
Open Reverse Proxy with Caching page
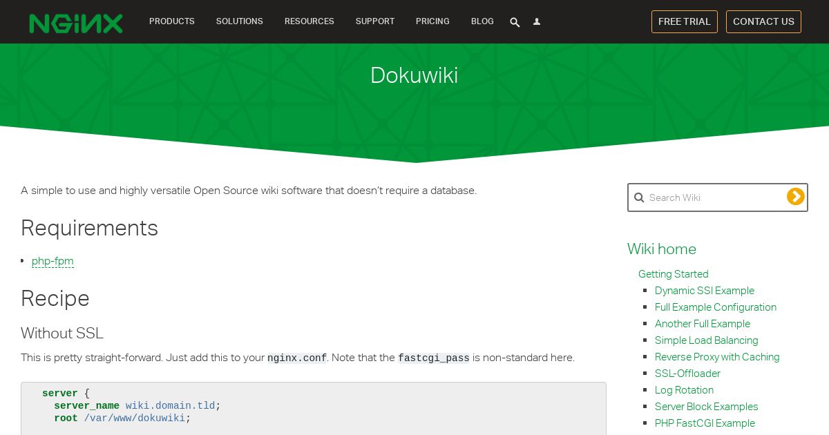tap(717, 357)
